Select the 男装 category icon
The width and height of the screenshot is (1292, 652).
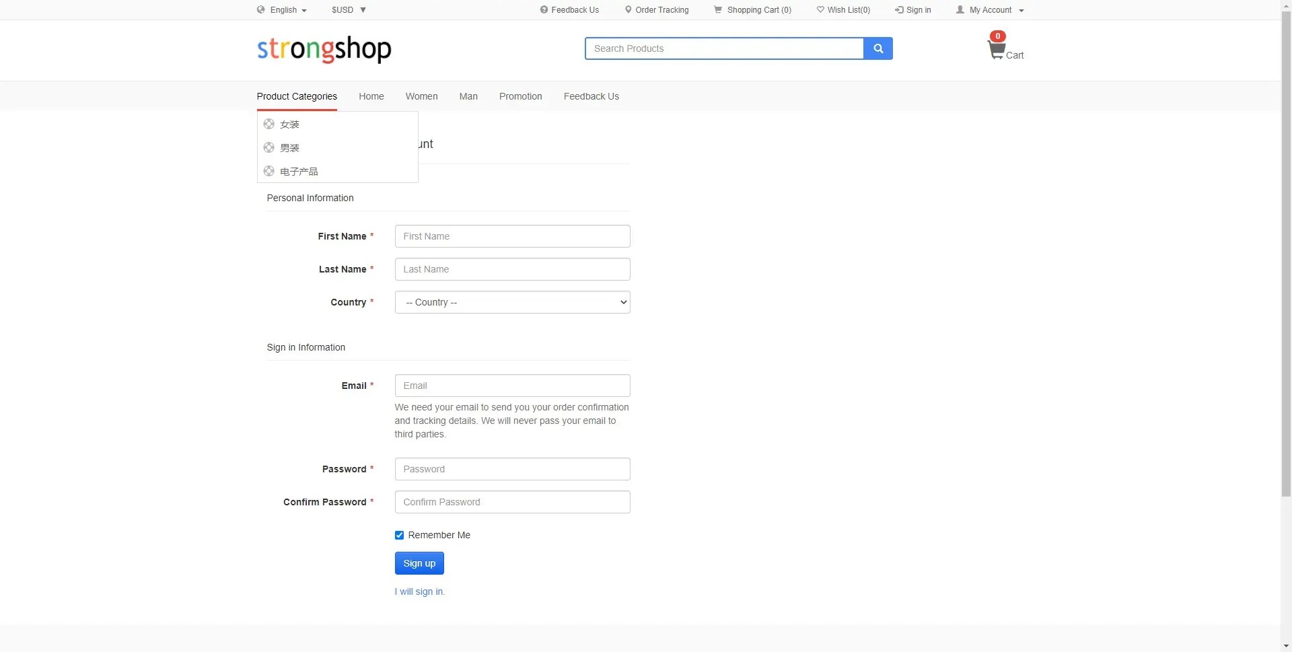[x=268, y=147]
